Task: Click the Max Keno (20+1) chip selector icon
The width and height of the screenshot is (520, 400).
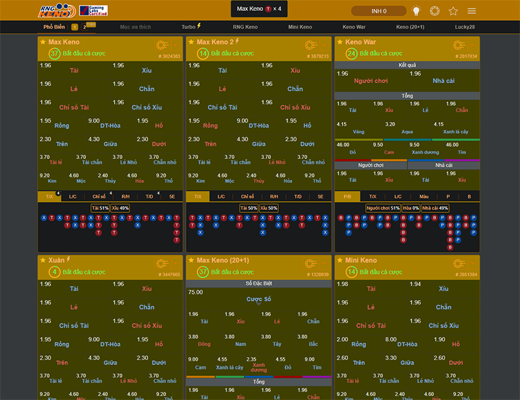Action: coord(311,264)
